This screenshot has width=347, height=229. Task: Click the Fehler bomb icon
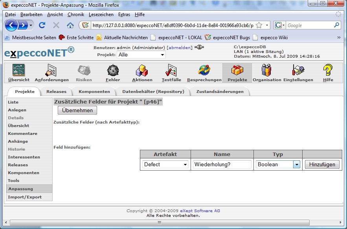pyautogui.click(x=113, y=71)
